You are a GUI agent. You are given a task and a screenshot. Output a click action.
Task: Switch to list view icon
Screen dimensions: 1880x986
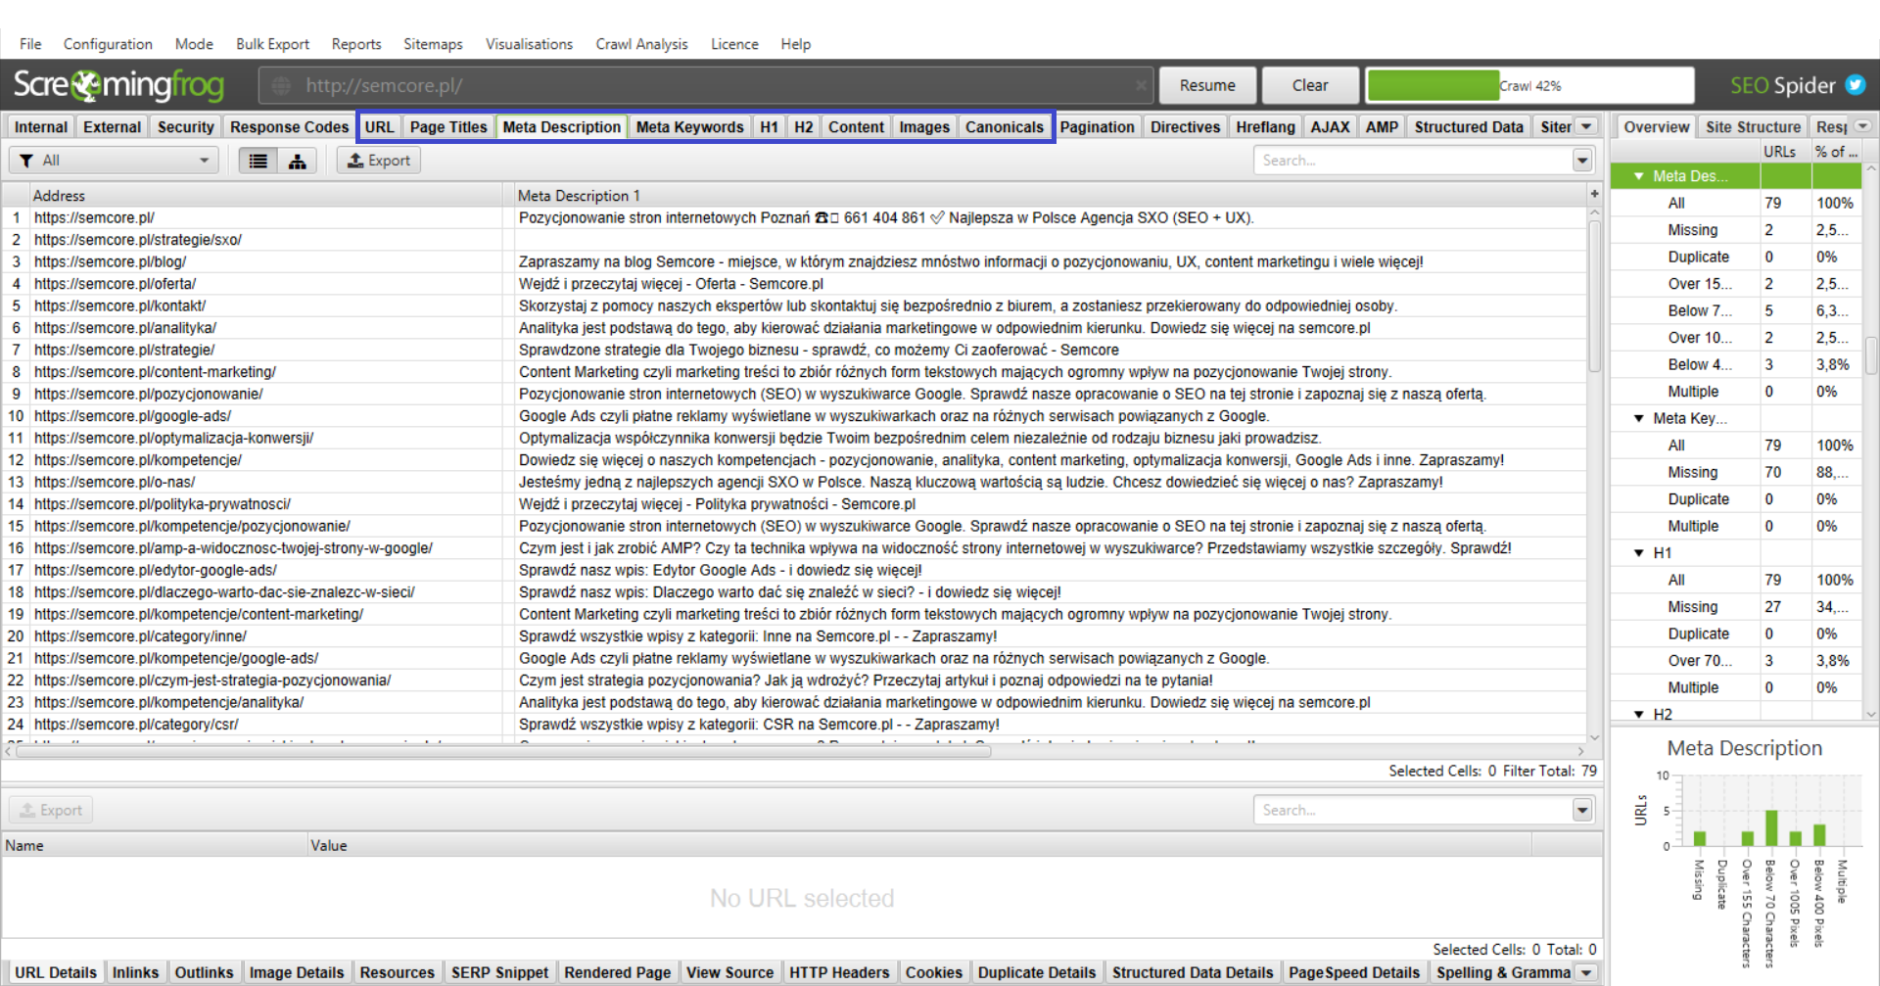pos(258,161)
